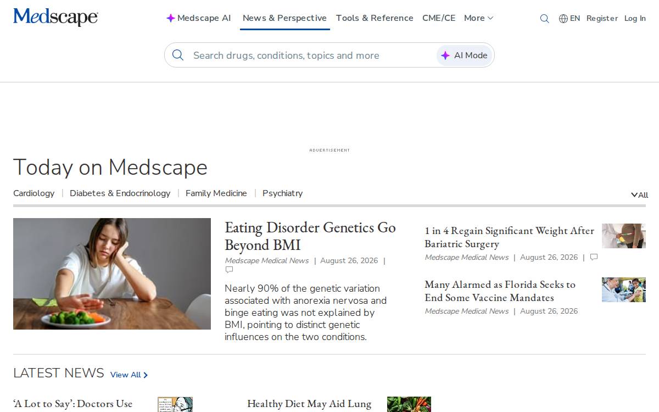
Task: Click the cartoon thumbnail by 'A Lot to Say'
Action: (x=175, y=404)
